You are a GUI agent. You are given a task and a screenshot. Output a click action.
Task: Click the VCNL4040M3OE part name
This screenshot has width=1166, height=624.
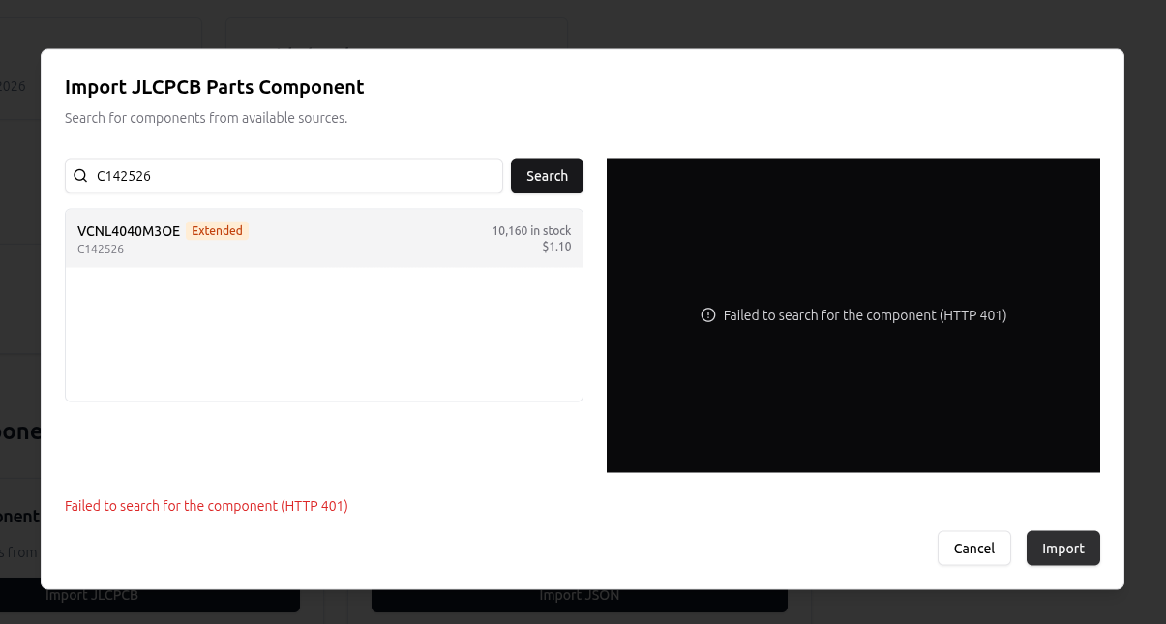(129, 231)
